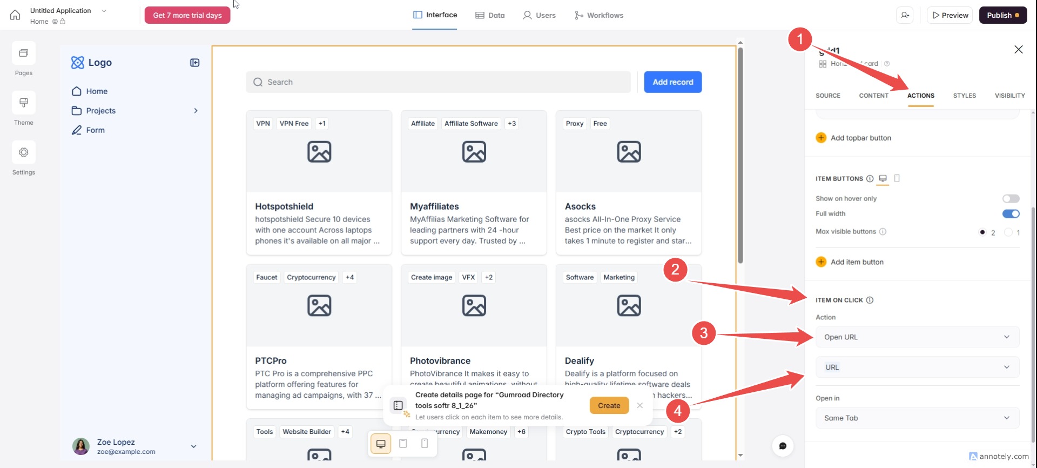Expand the Projects menu chevron
1037x468 pixels.
(x=196, y=111)
